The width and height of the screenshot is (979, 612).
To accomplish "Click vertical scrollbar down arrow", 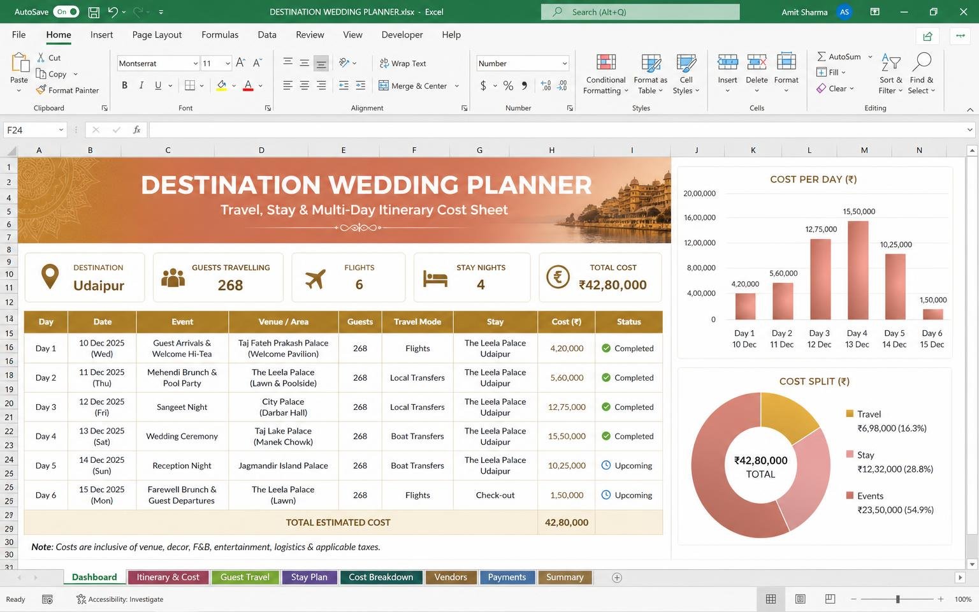I will [x=972, y=564].
